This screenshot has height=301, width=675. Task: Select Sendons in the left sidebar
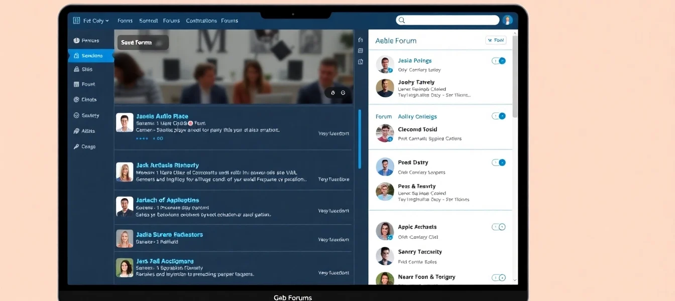(x=91, y=56)
